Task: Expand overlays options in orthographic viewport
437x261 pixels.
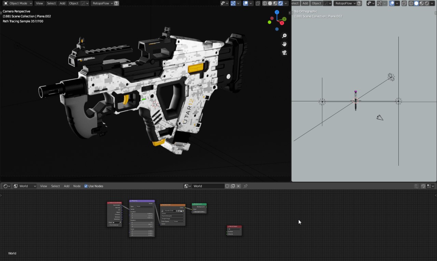Action: point(397,3)
